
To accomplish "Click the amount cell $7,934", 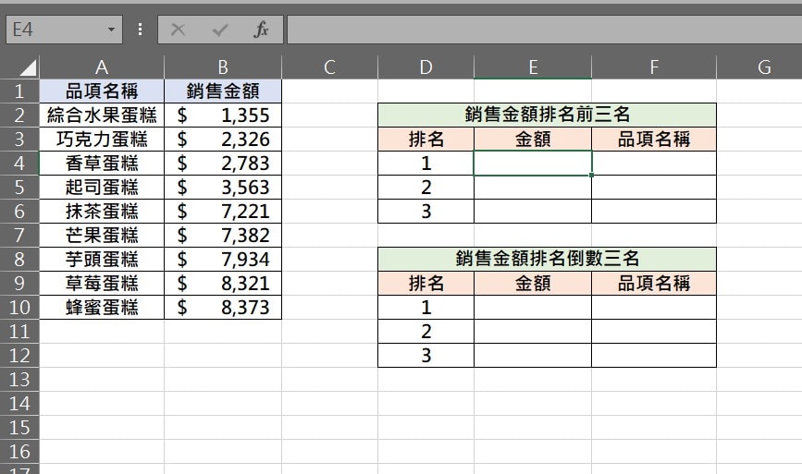I will 223,260.
